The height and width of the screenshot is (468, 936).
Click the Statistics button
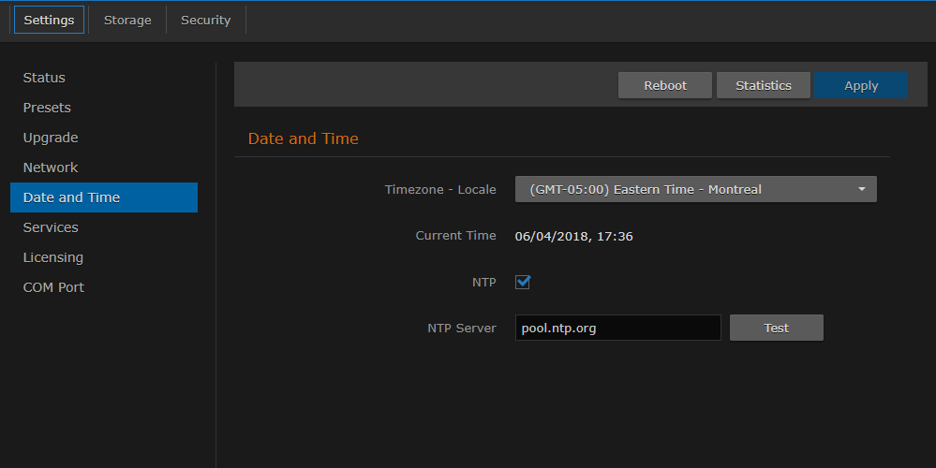coord(763,85)
